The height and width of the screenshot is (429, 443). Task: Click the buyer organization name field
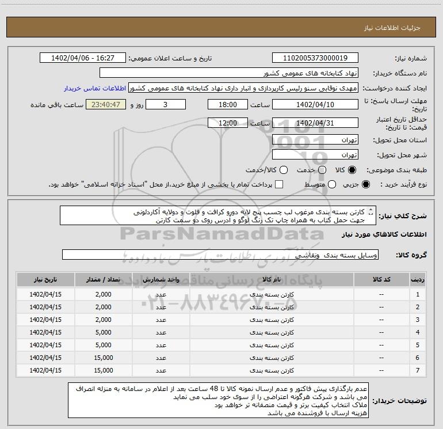tap(229, 73)
